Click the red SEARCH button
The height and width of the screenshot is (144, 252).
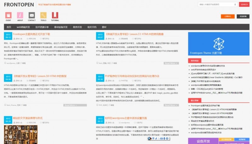244,4
